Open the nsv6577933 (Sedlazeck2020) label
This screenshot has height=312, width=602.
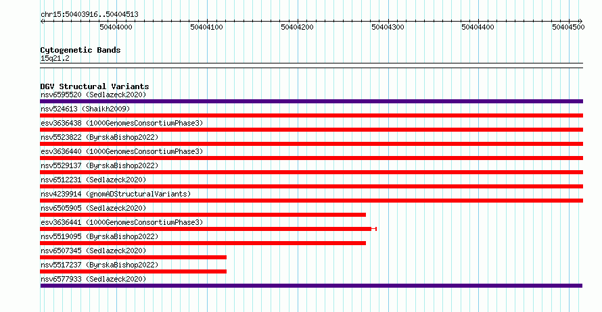[x=93, y=279]
